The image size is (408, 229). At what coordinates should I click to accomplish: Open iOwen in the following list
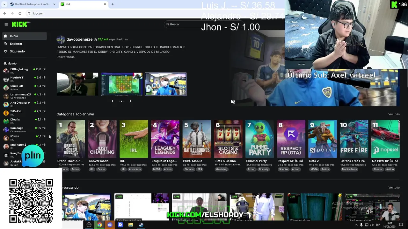coord(25,138)
